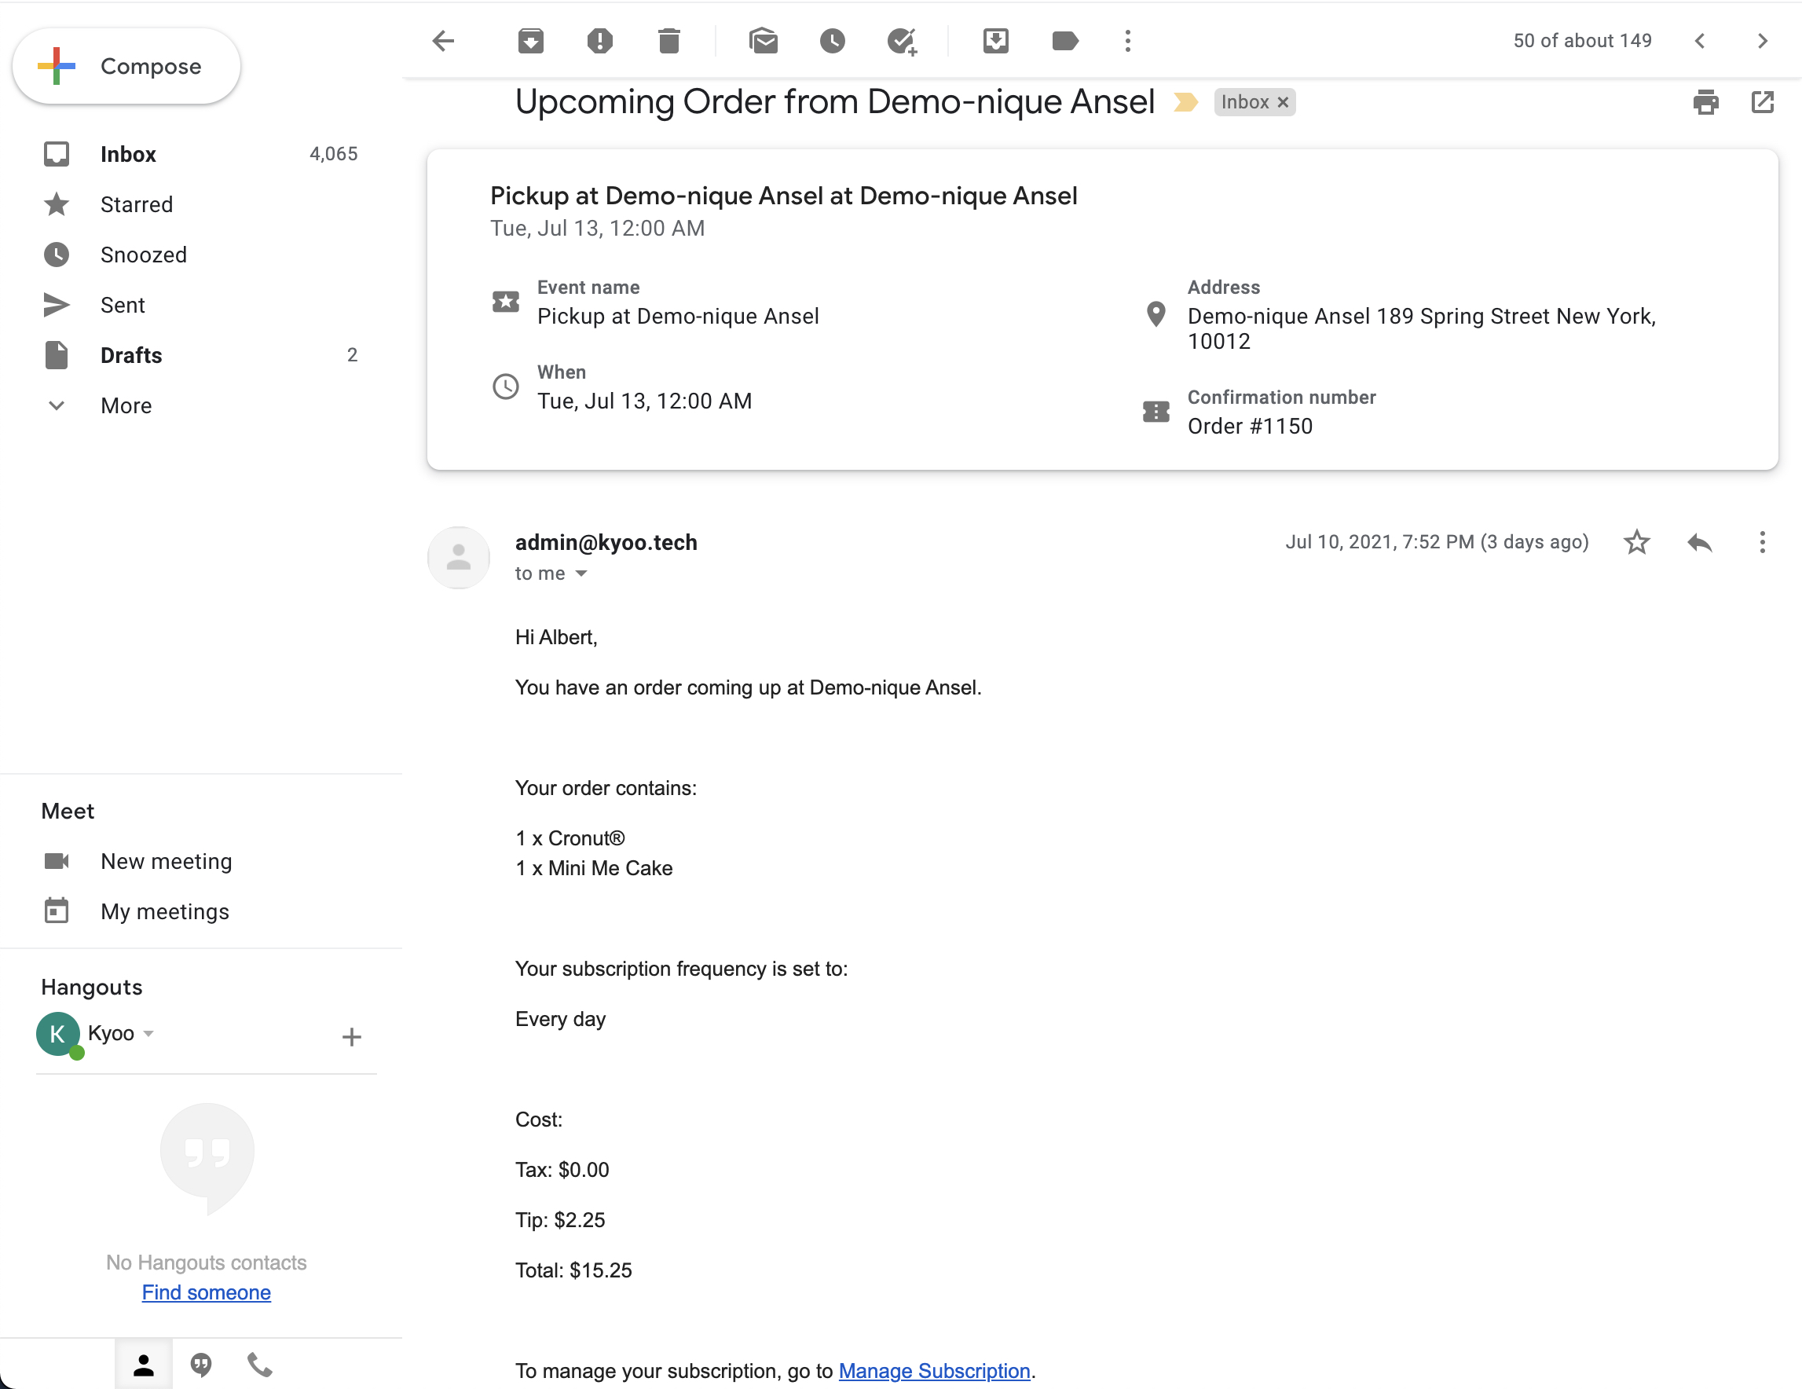Screen dimensions: 1802x1389
Task: Snooze this email with clock icon
Action: (x=833, y=40)
